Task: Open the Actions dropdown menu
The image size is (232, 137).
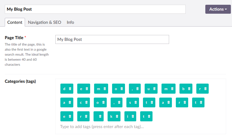Action: [218, 9]
